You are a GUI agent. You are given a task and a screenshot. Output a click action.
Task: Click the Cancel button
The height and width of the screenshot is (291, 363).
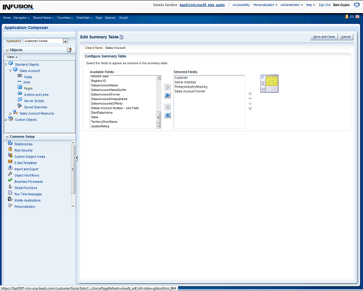pyautogui.click(x=345, y=37)
